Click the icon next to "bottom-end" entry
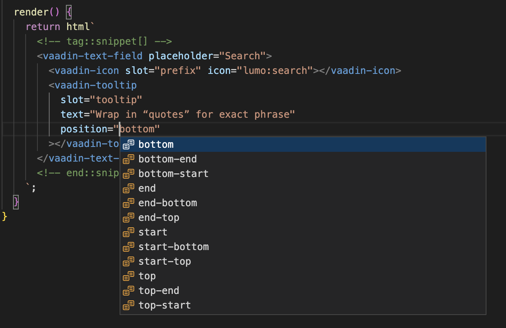506x328 pixels. pyautogui.click(x=129, y=159)
